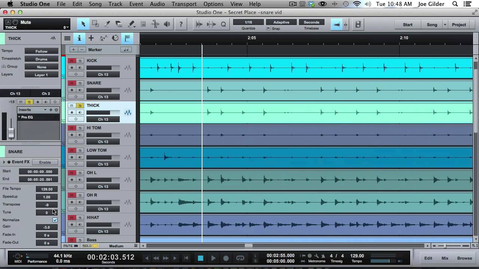The width and height of the screenshot is (479, 269).
Task: Open the Song menu
Action: pyautogui.click(x=95, y=4)
